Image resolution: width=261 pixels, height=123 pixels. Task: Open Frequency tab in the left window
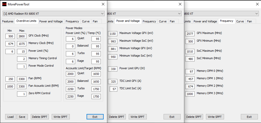coord(72,21)
